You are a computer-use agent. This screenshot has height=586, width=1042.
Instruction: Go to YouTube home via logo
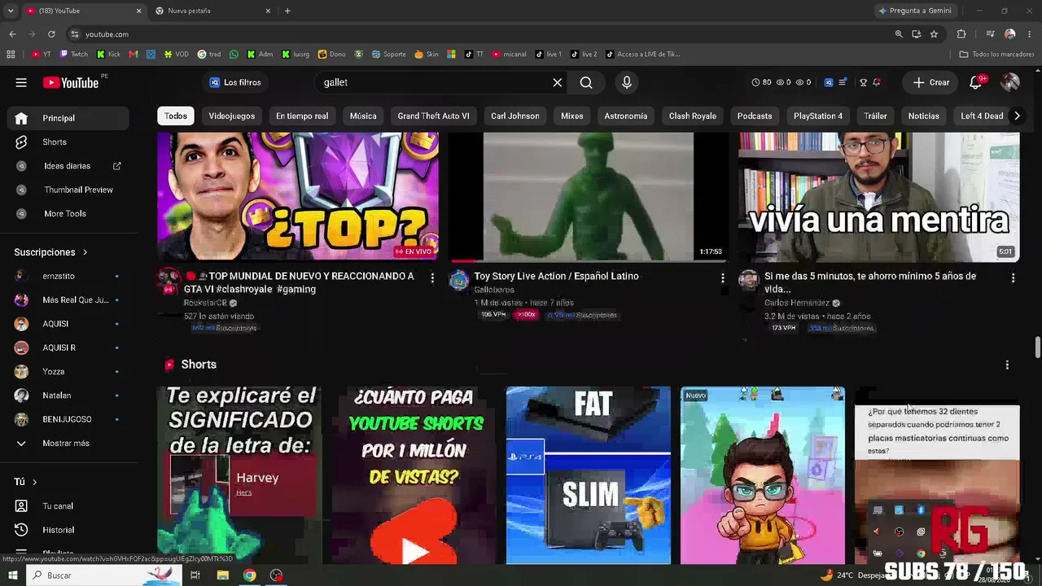pos(71,82)
